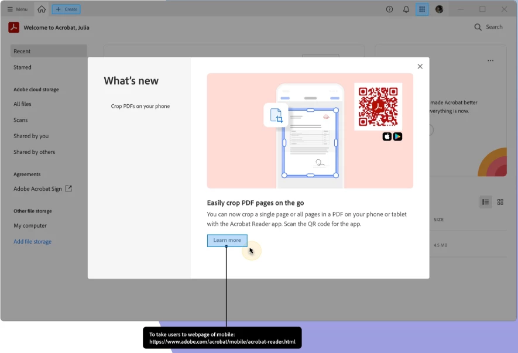Open Scans in the sidebar

click(20, 120)
